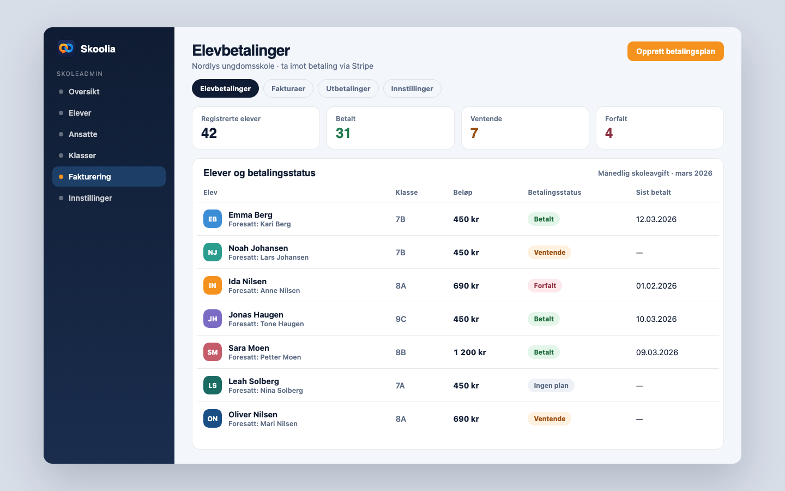Screen dimensions: 785x491
Task: Click Leah Solberg's LS avatar
Action: point(213,385)
